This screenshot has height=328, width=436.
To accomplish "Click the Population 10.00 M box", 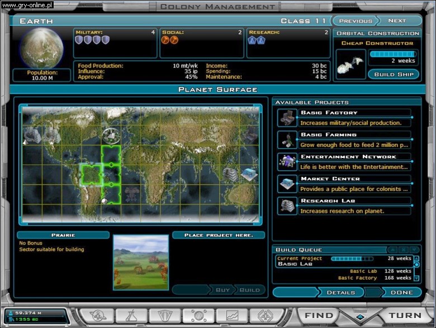I will point(42,75).
